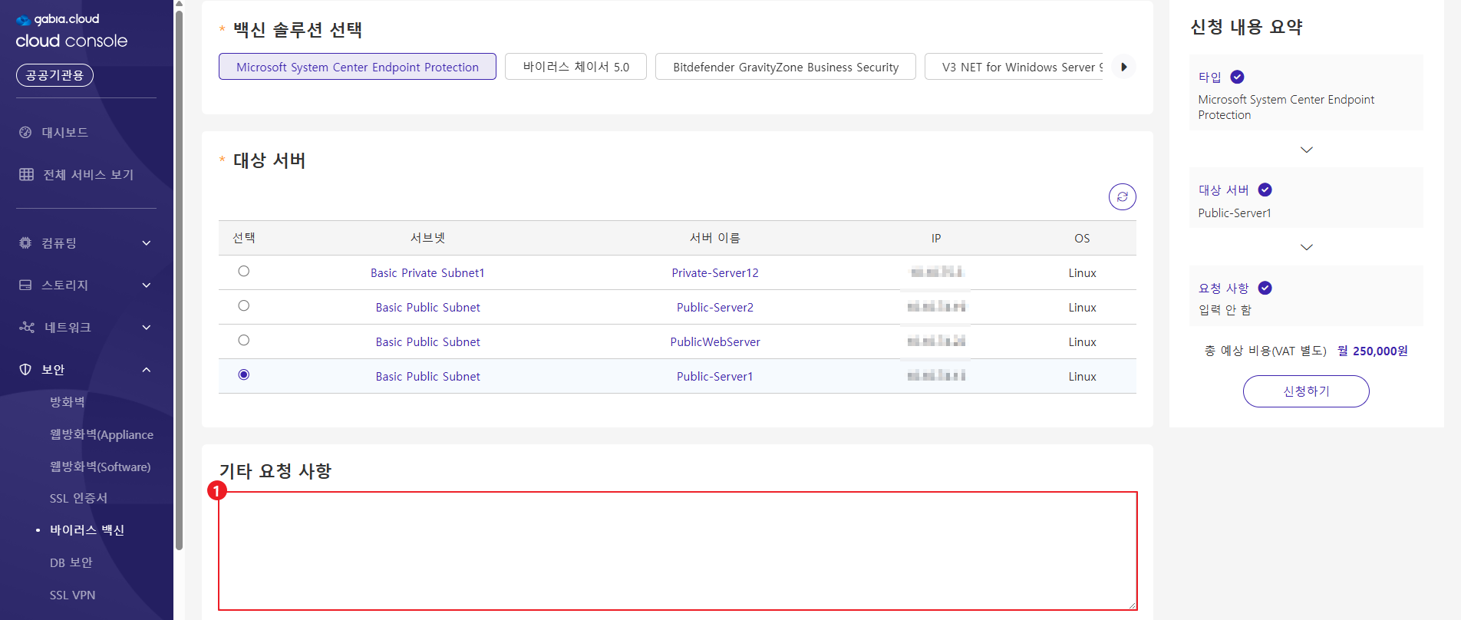Click the sidebar vertical scrollbar
The height and width of the screenshot is (620, 1461).
(x=179, y=280)
